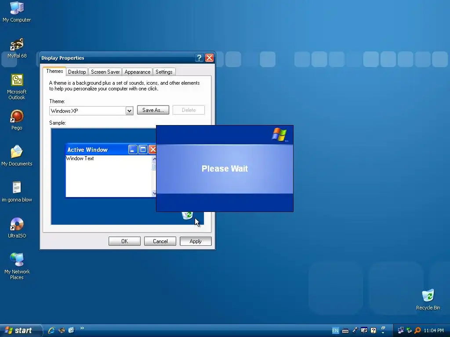Open the Settings tab
Screen dimensions: 450x337
(164, 72)
